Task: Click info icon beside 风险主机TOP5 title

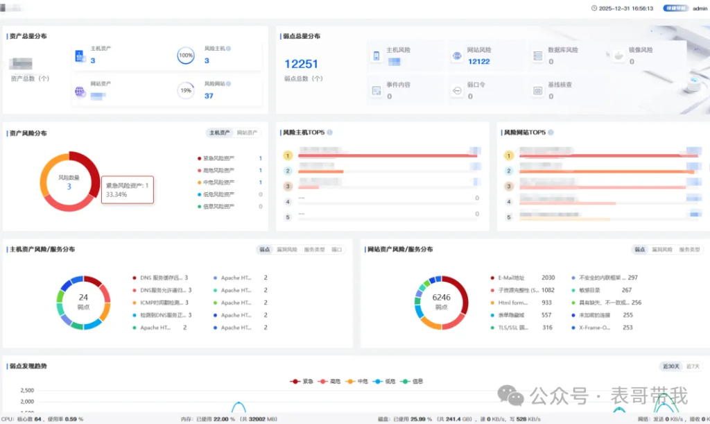Action: [x=329, y=132]
